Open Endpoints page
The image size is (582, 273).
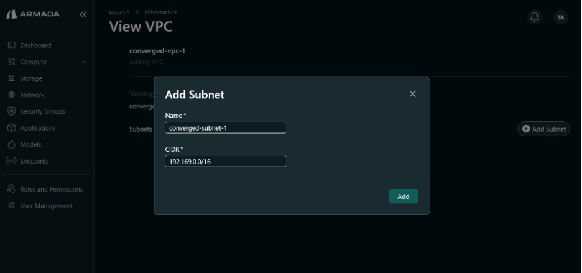click(x=34, y=161)
